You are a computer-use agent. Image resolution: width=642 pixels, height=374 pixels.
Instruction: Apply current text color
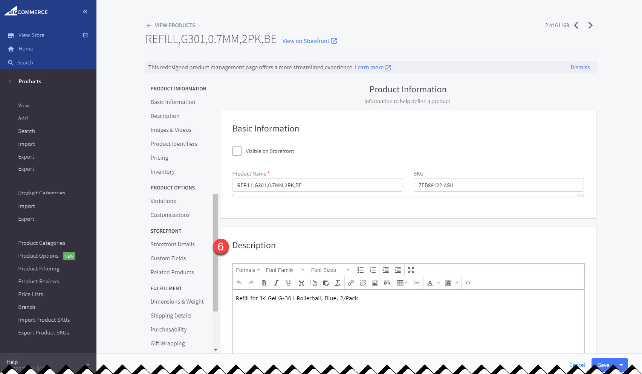point(430,283)
